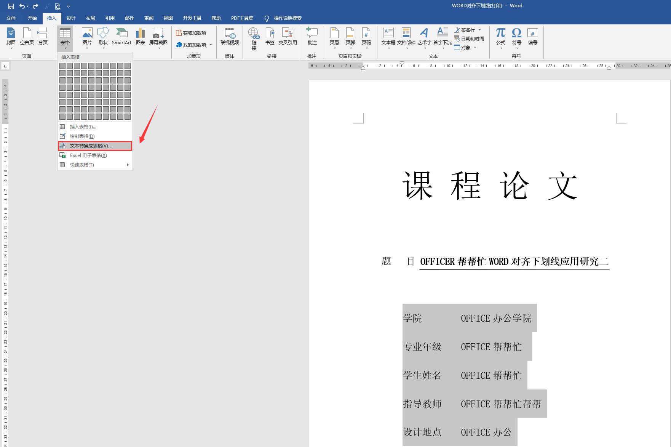Open the Footer (页脚) menu
The height and width of the screenshot is (447, 671).
pyautogui.click(x=350, y=38)
